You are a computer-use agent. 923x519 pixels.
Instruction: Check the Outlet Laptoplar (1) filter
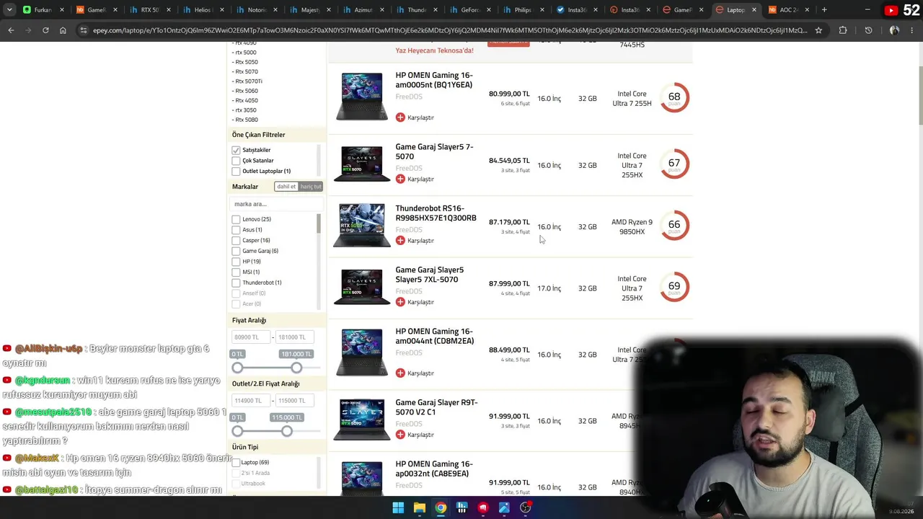[236, 172]
